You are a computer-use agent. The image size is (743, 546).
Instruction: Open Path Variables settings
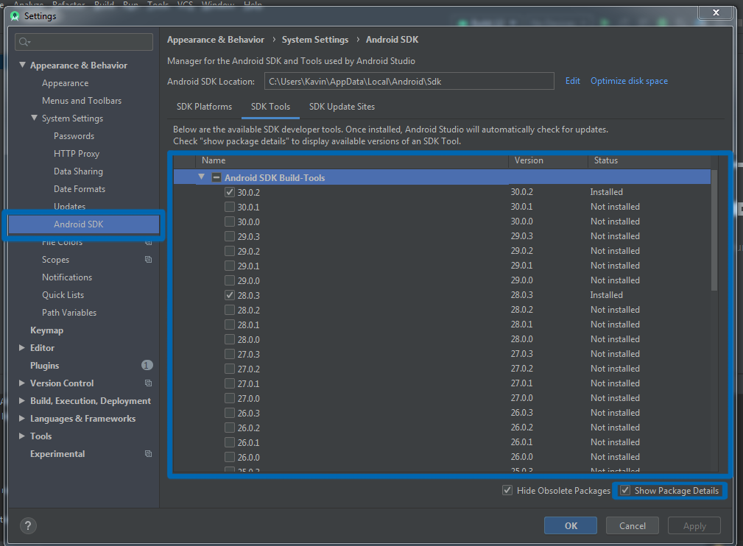click(69, 313)
